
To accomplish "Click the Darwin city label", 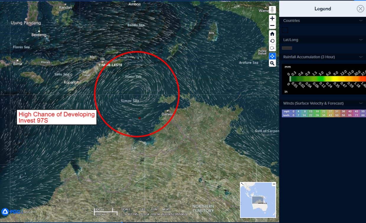I will click(x=167, y=114).
